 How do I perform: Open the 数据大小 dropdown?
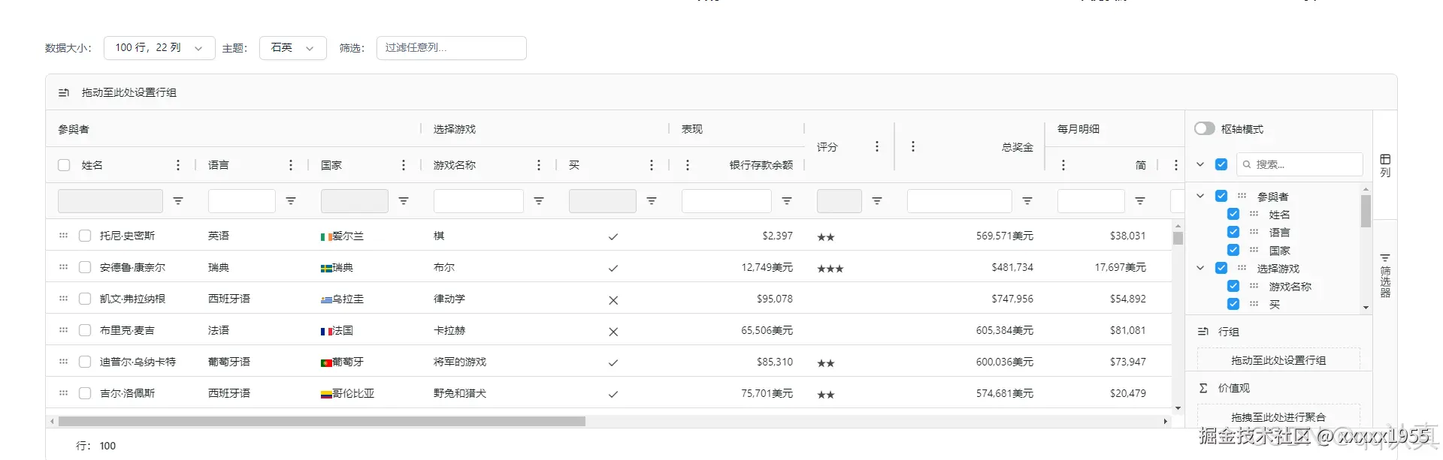(159, 48)
